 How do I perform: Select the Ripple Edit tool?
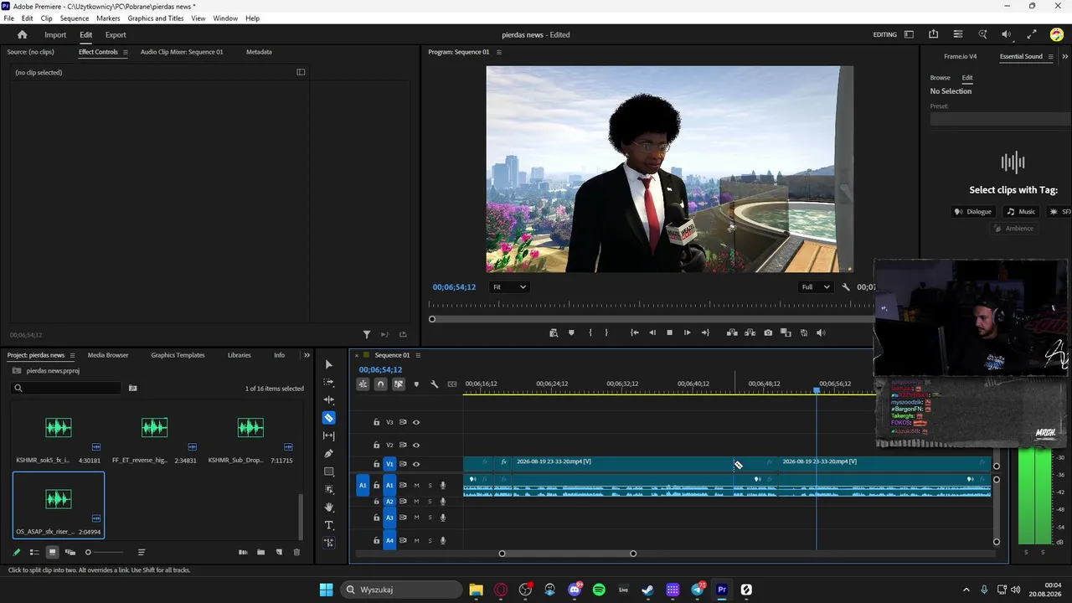[328, 399]
